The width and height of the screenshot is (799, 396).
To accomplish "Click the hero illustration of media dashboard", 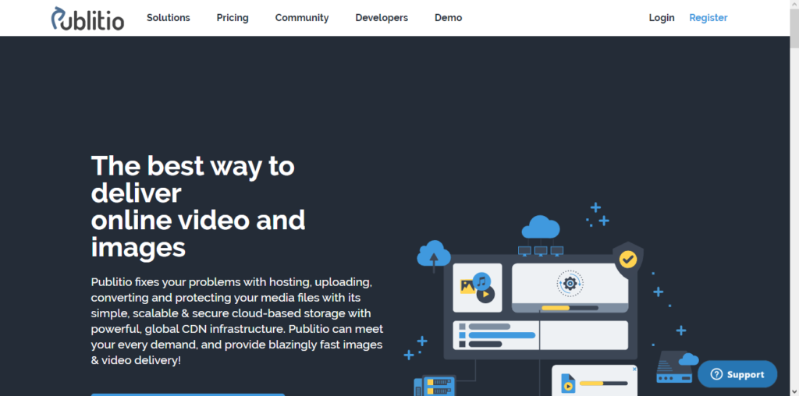I will click(x=552, y=300).
